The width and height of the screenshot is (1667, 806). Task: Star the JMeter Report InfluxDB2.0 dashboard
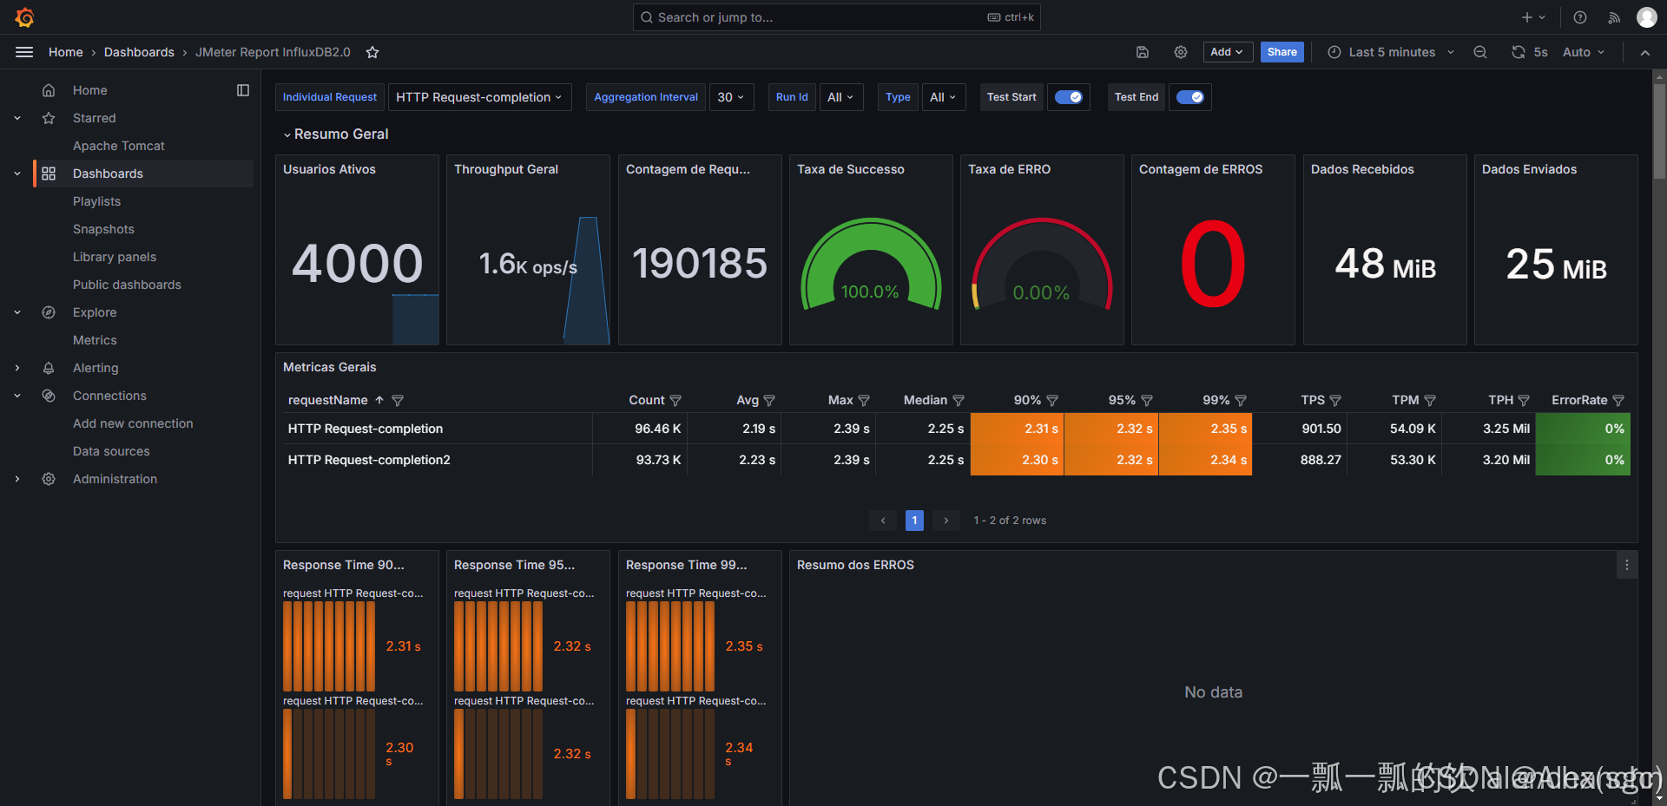(372, 52)
